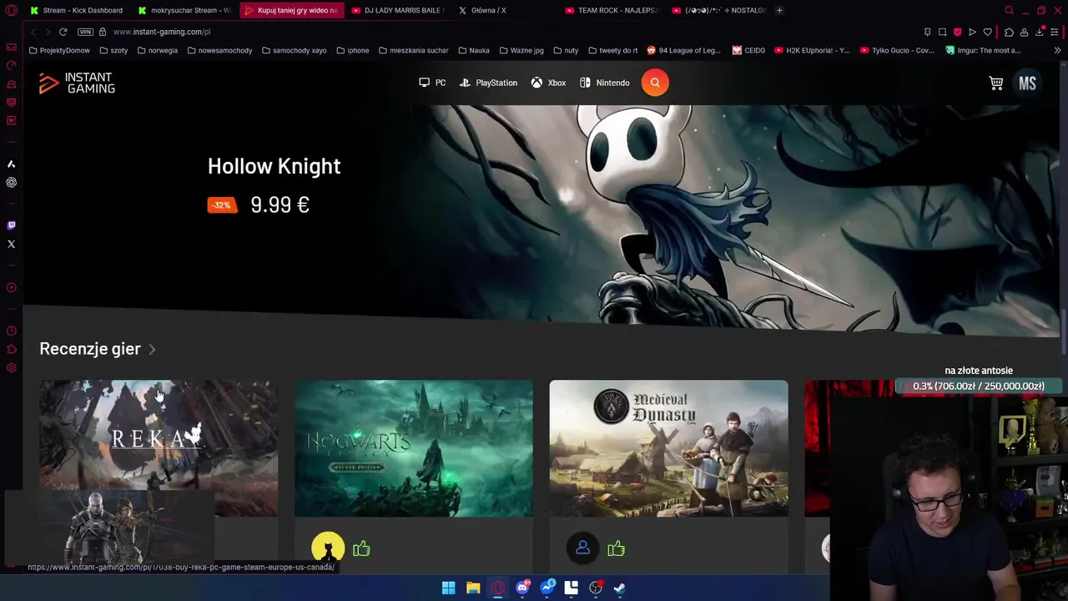The image size is (1068, 601).
Task: Open the Opera menu logo at top left
Action: coord(11,10)
